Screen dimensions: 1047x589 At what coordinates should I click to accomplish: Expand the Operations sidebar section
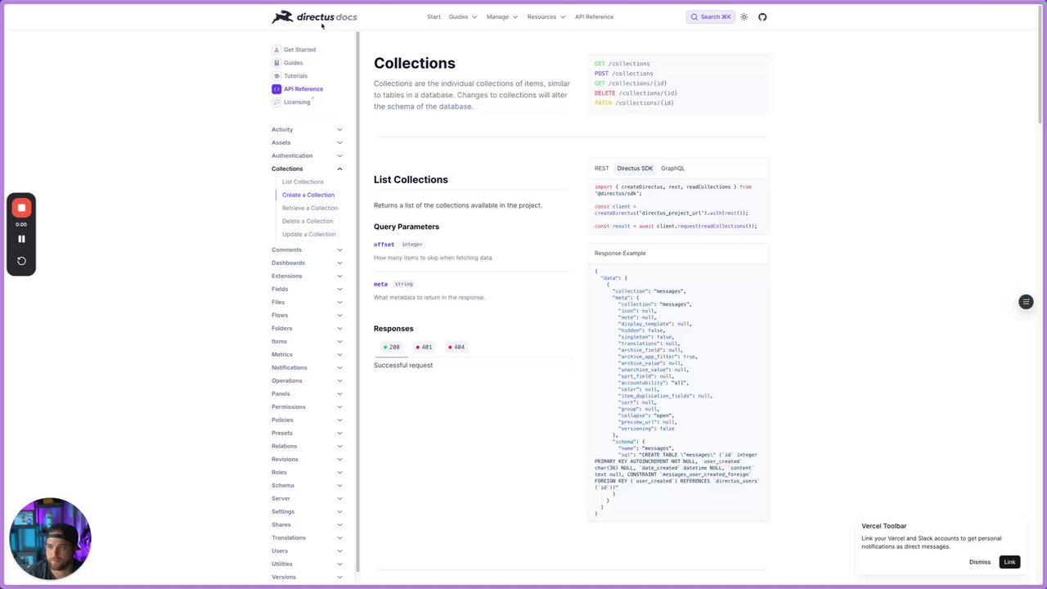[x=307, y=380]
